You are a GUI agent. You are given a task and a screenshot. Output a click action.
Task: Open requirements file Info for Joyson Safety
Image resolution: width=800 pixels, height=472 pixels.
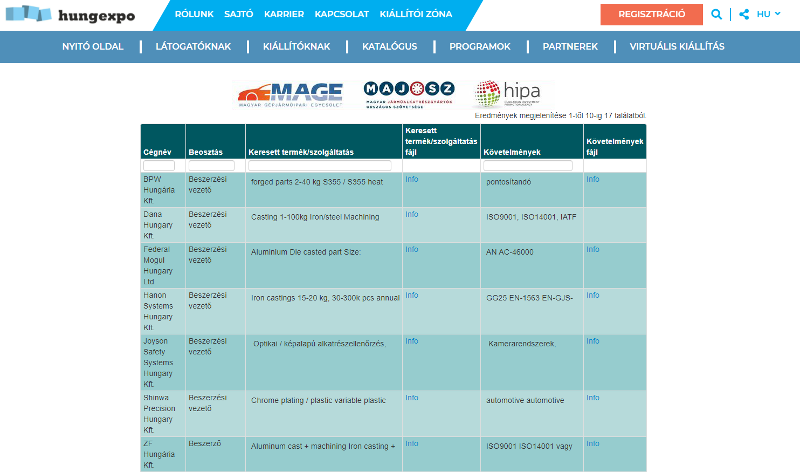593,341
